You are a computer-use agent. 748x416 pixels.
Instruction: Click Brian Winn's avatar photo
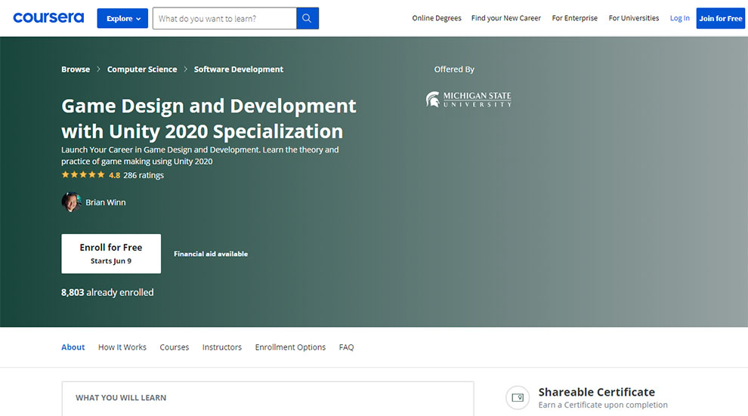(71, 202)
